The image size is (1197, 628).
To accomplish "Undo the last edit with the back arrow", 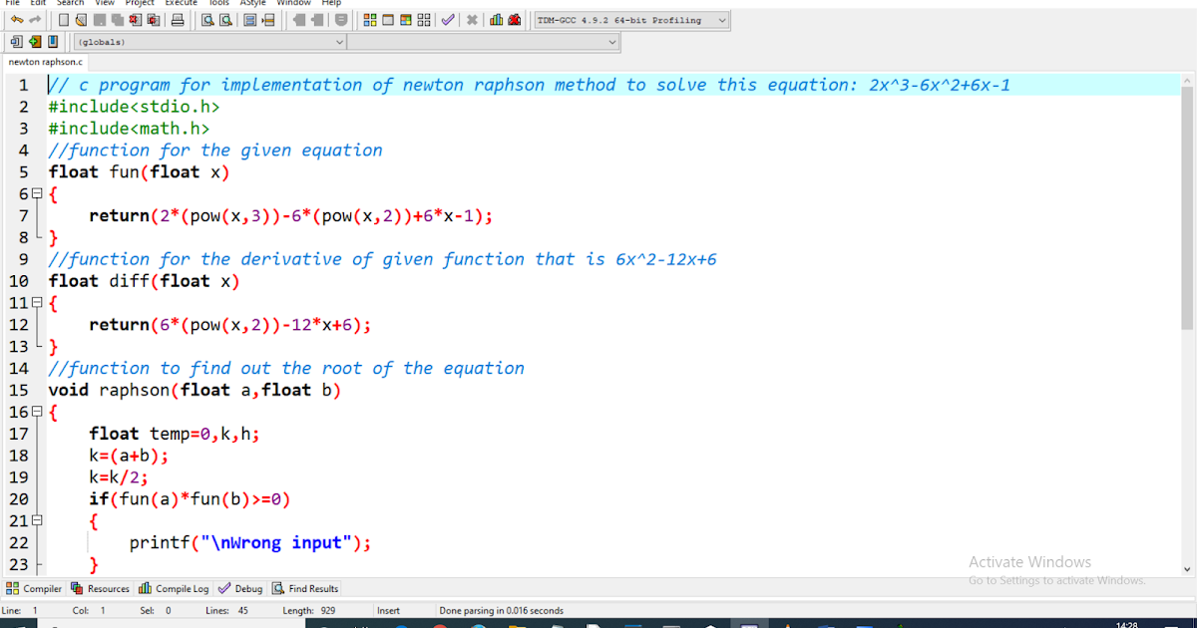I will point(18,19).
